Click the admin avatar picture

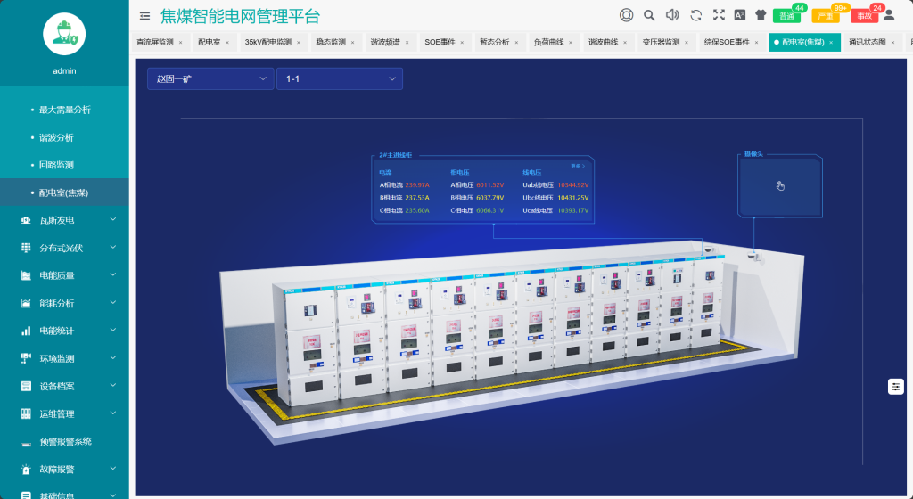[64, 35]
